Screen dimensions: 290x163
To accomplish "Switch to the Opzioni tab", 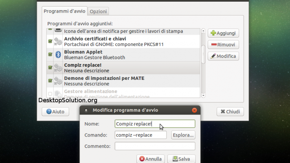I will 98,11.
